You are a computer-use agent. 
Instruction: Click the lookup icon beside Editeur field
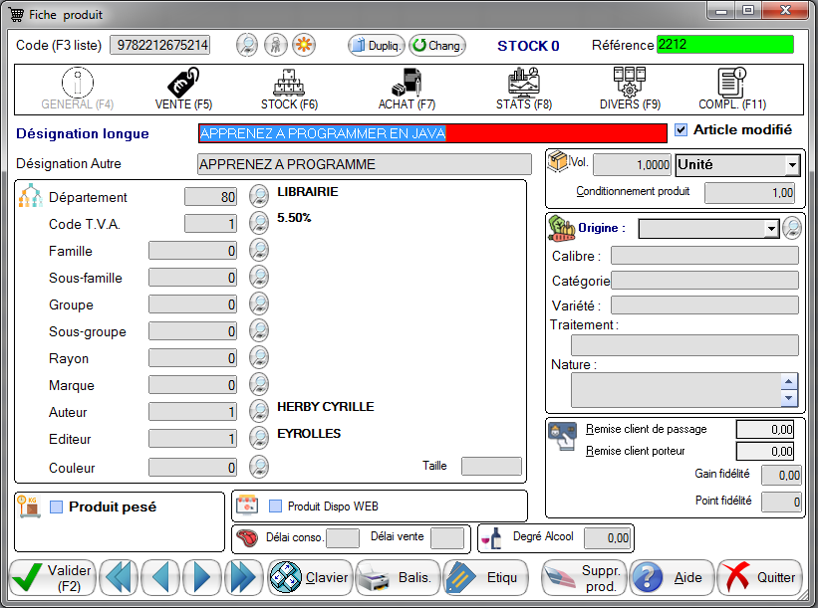(259, 439)
